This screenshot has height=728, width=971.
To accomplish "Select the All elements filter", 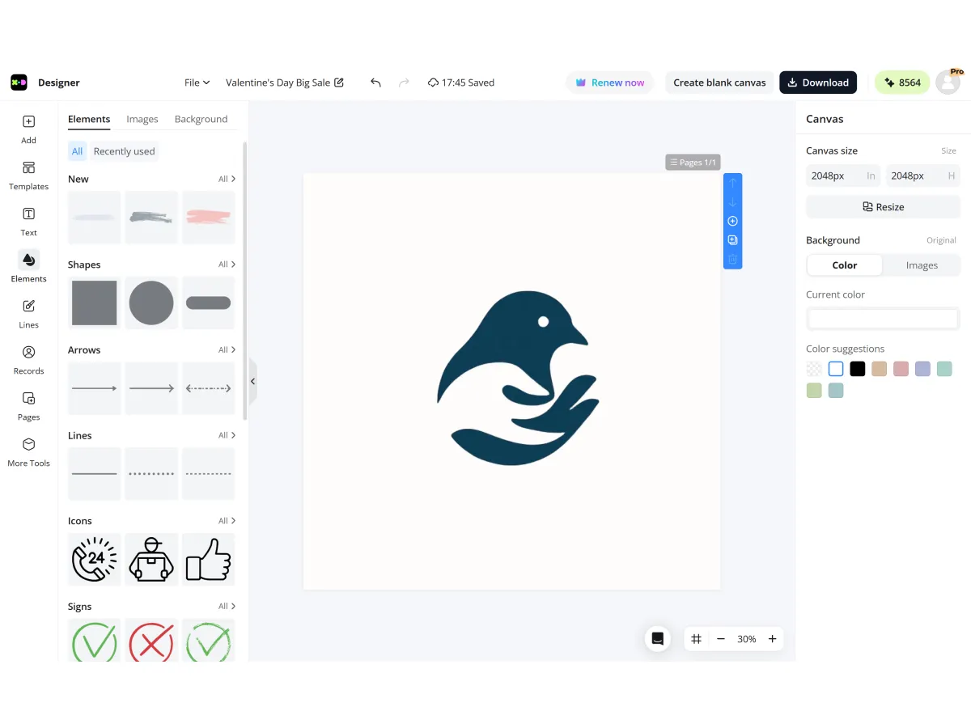I will pos(77,151).
